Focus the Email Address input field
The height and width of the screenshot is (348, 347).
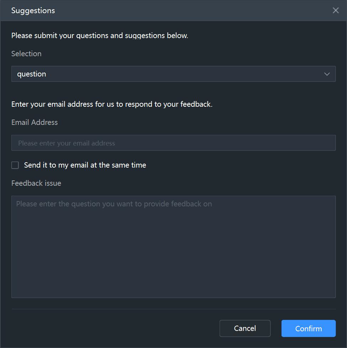click(x=173, y=143)
